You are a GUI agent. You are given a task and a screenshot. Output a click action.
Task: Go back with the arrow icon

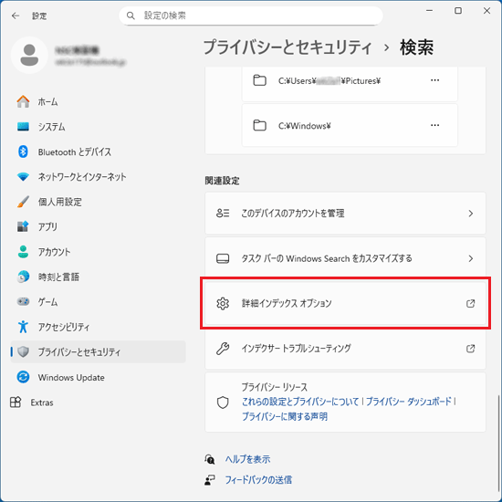[16, 16]
